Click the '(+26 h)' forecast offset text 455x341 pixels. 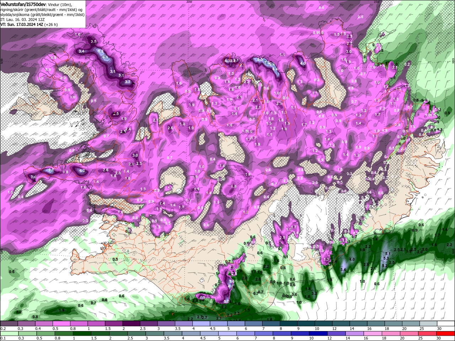[x=51, y=25]
